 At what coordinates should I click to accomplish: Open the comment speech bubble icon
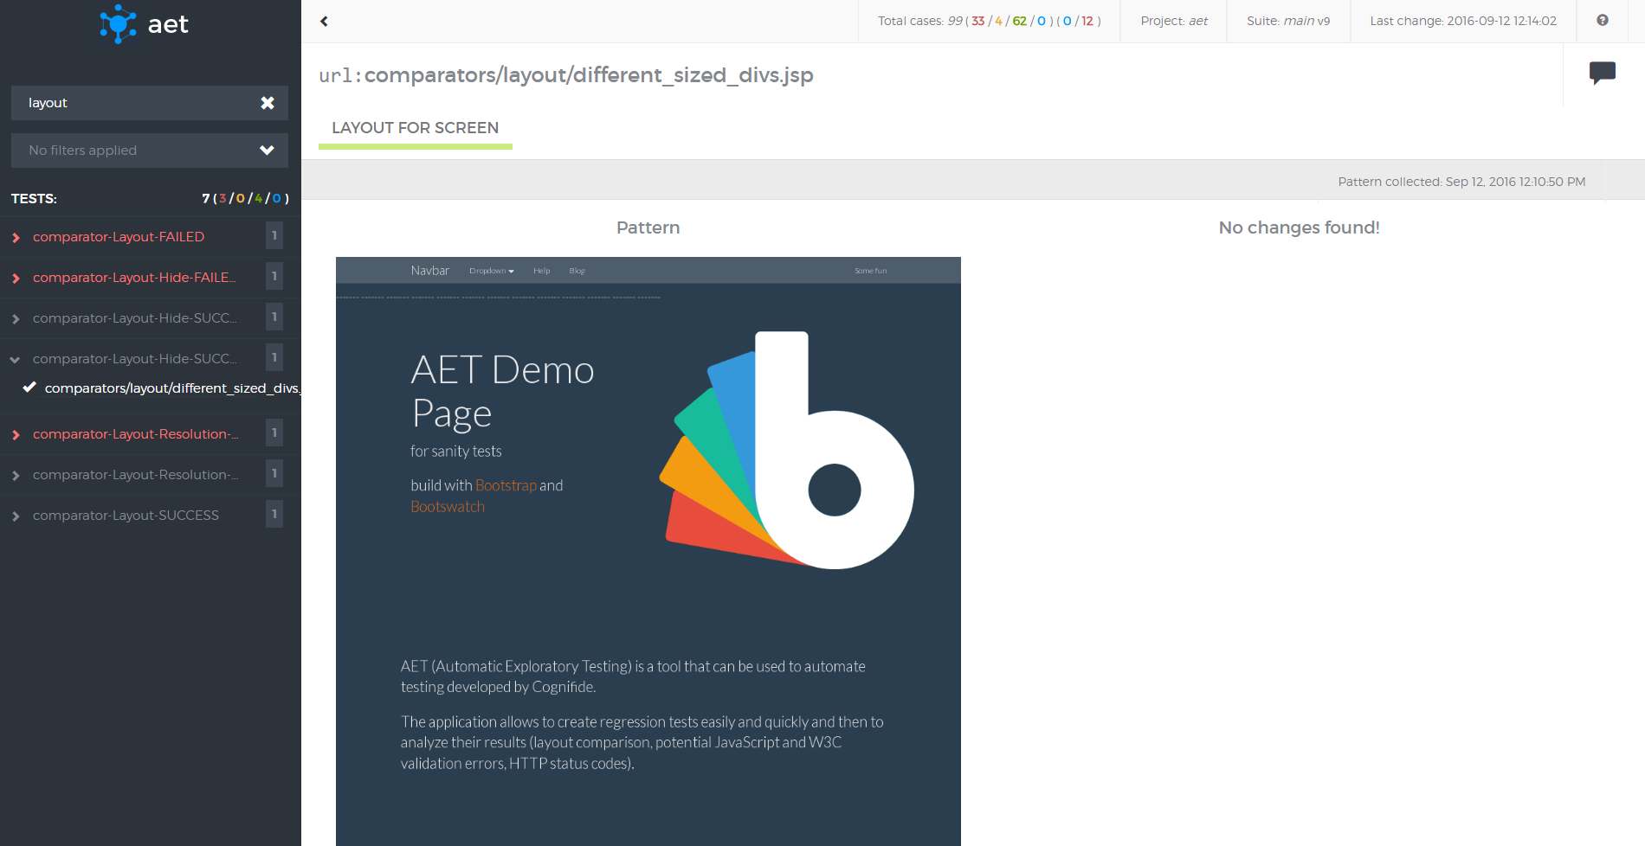click(x=1602, y=73)
